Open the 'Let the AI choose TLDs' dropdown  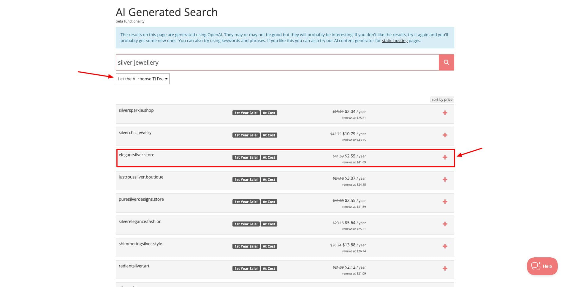[142, 79]
